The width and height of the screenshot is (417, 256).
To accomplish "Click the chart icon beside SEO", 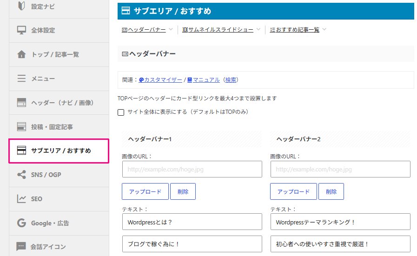I will (21, 199).
